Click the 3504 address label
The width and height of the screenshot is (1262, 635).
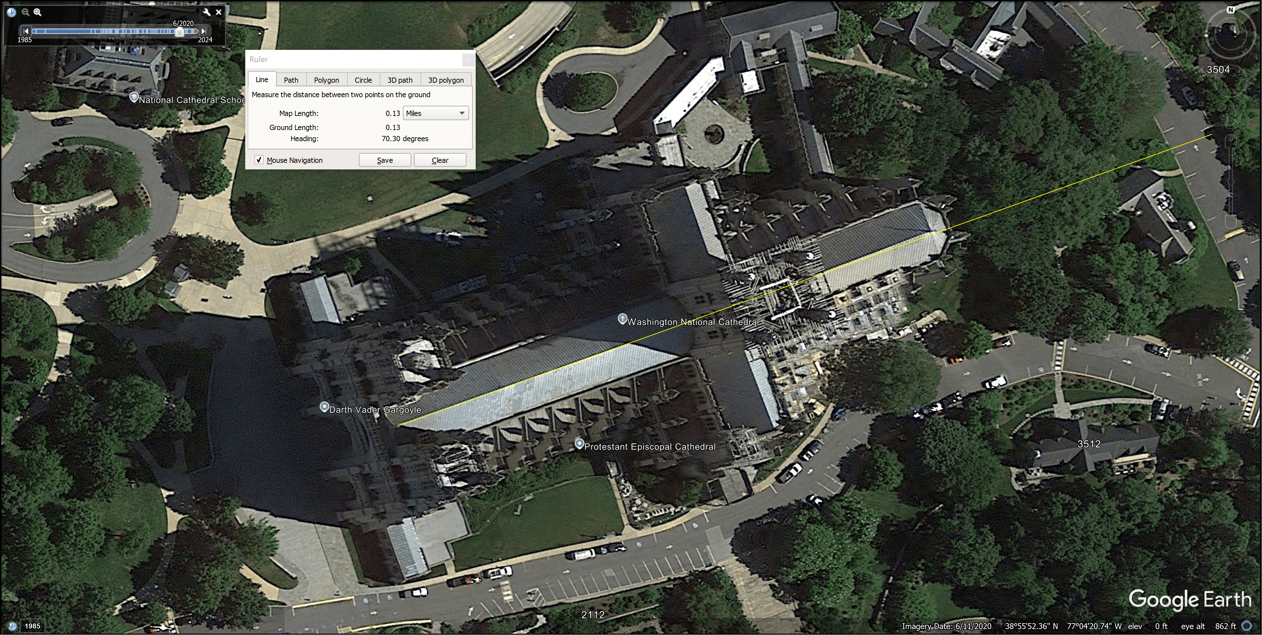tap(1218, 70)
